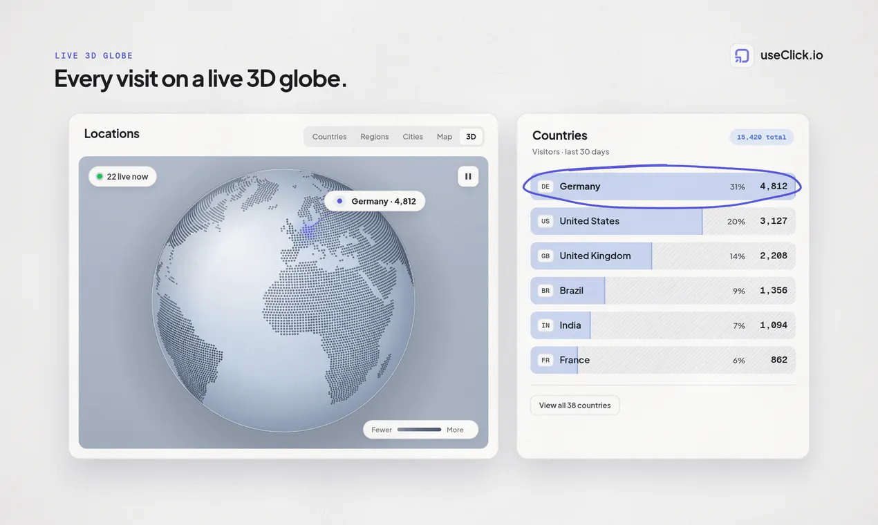Click the blue dot in Germany tooltip
Screen dimensions: 878x525
[339, 201]
